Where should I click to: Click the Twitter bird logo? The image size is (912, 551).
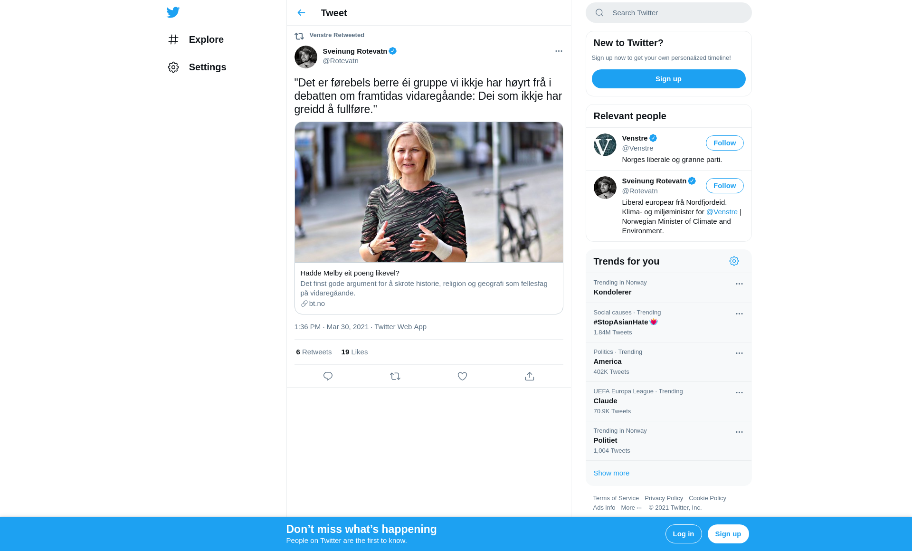(x=173, y=12)
